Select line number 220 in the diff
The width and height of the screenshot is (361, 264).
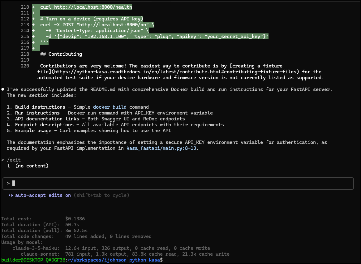pyautogui.click(x=25, y=66)
